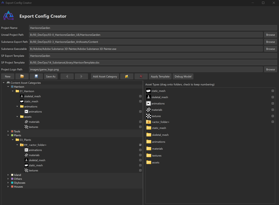The width and height of the screenshot is (279, 205).
Task: Select materials checker icon in Asset Types
Action: 148,110
